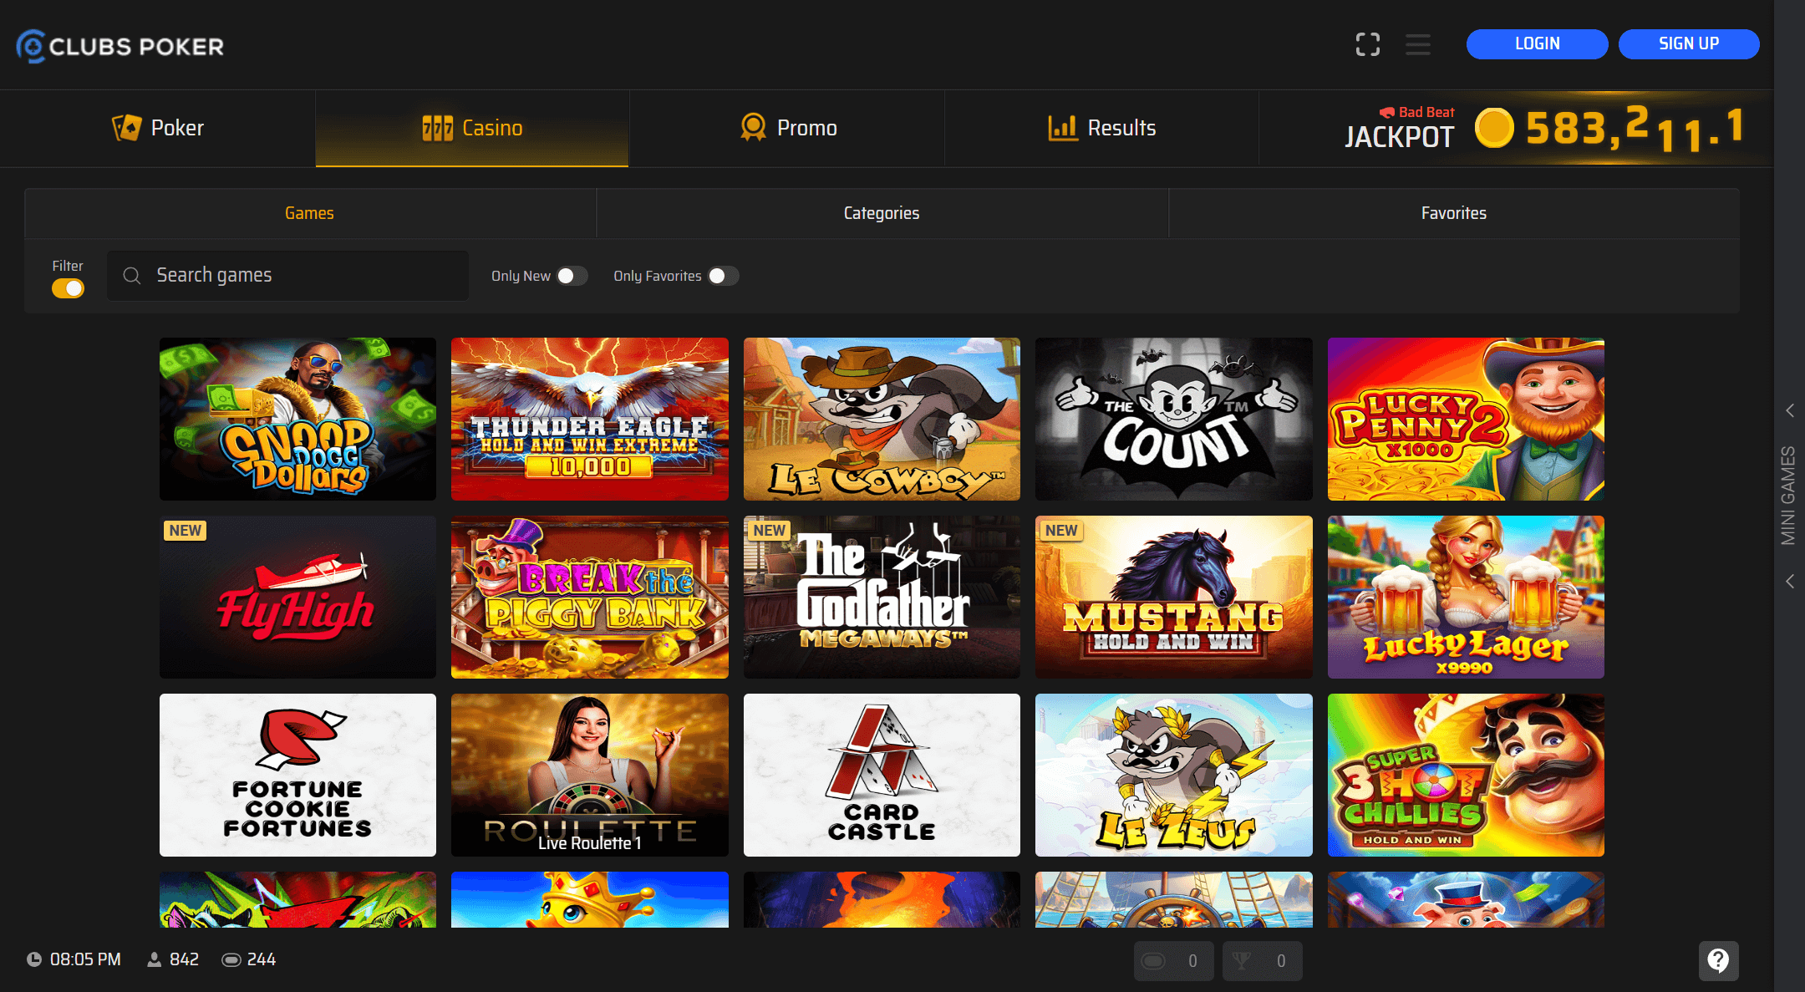1805x992 pixels.
Task: Open the hamburger menu icon
Action: point(1417,44)
